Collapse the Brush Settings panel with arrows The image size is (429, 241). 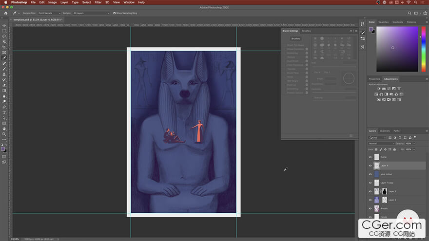pyautogui.click(x=351, y=31)
